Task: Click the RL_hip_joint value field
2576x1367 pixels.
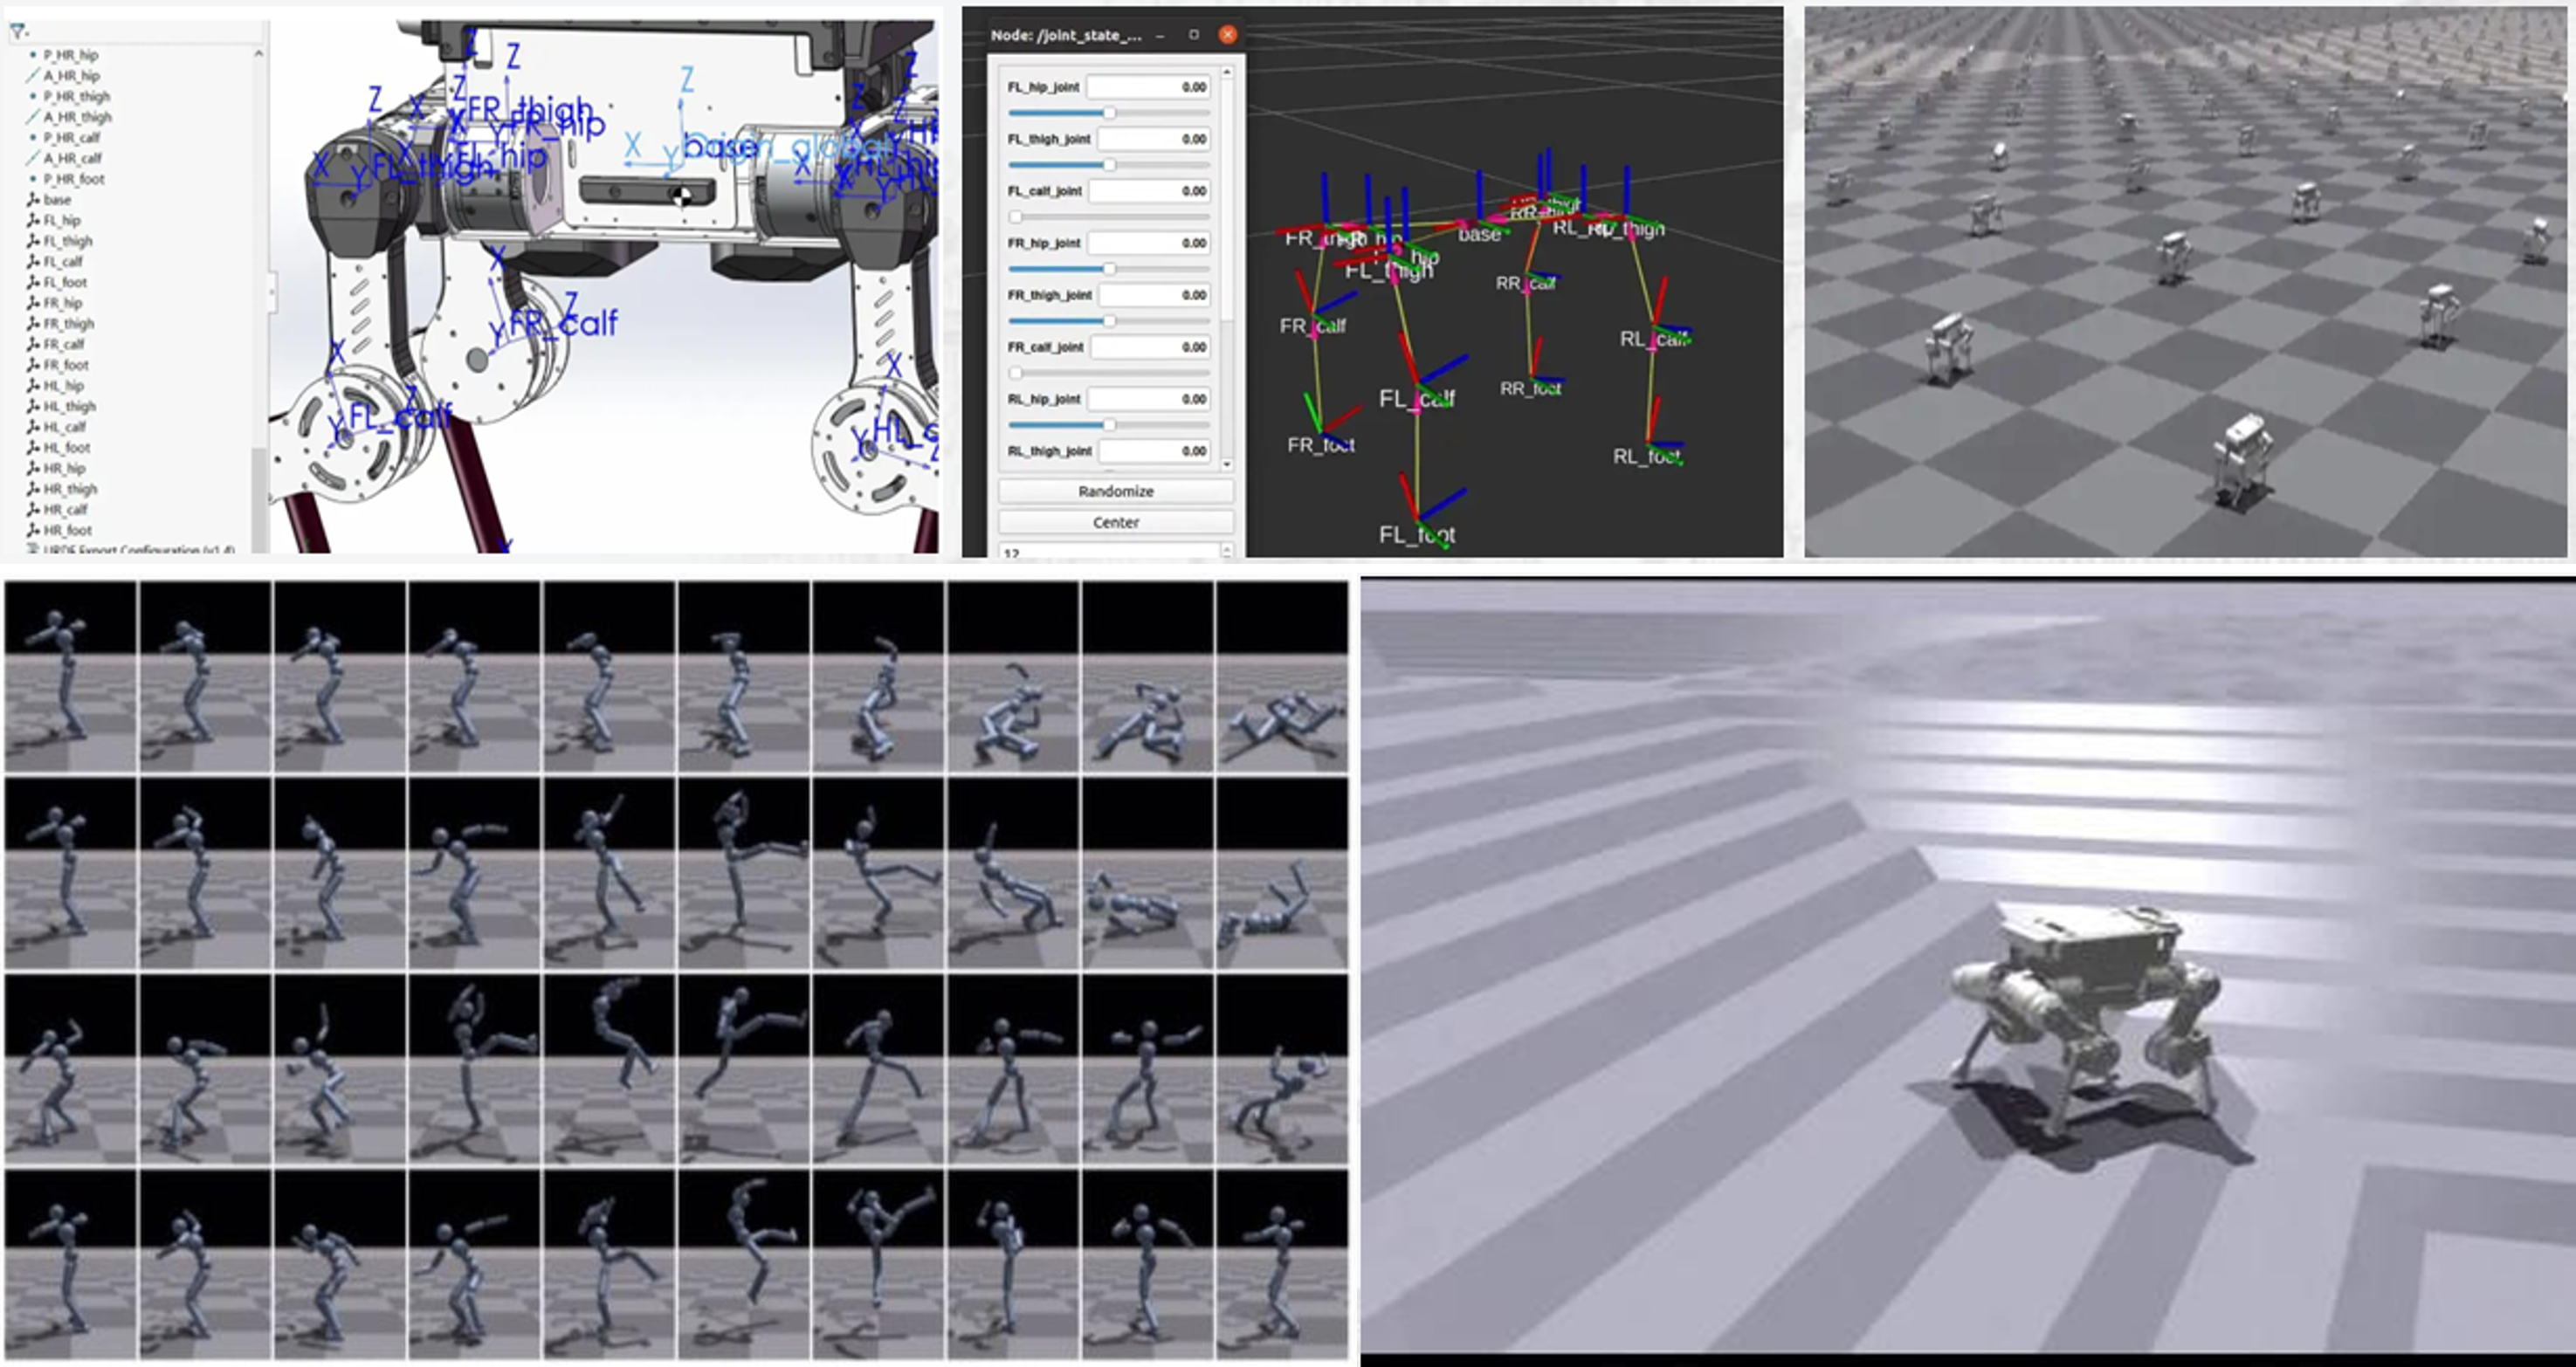Action: [x=1149, y=399]
